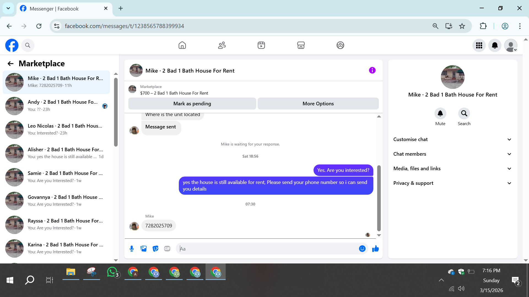This screenshot has width=529, height=297.
Task: Open Chrome zoom magnifier in address bar
Action: (x=435, y=26)
